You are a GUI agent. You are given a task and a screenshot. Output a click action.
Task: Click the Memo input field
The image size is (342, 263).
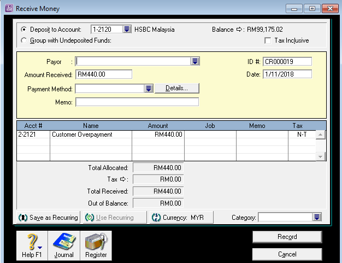tap(137, 102)
